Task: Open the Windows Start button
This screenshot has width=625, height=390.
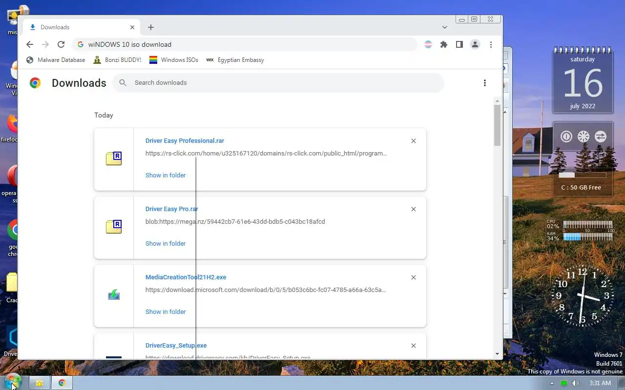Action: 13,383
